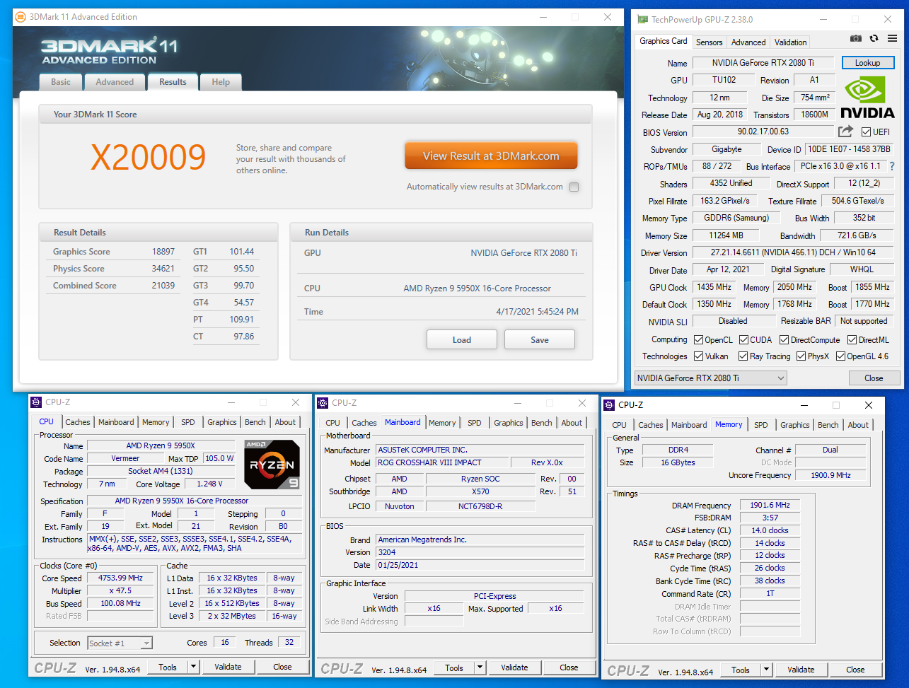Open the GPU selection dropdown in GPU-Z
Screen dimensions: 909x688
pos(710,378)
